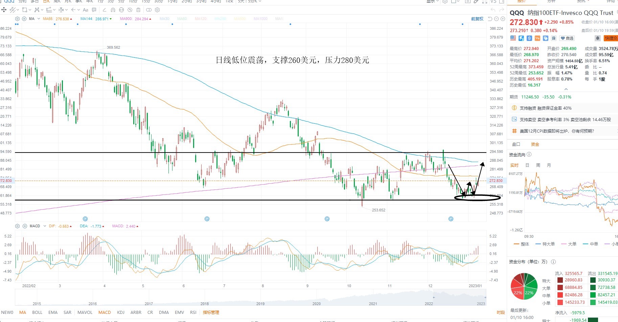Hide drawings with crossed-eye icon

click(x=130, y=10)
